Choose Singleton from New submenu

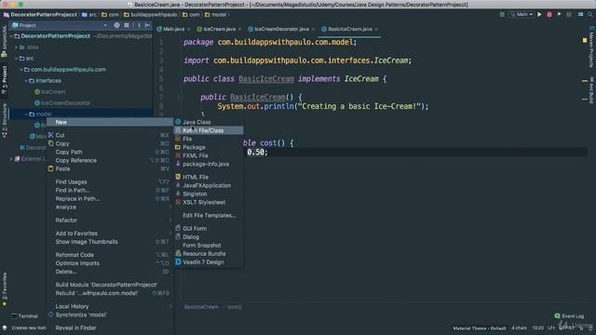209,194
